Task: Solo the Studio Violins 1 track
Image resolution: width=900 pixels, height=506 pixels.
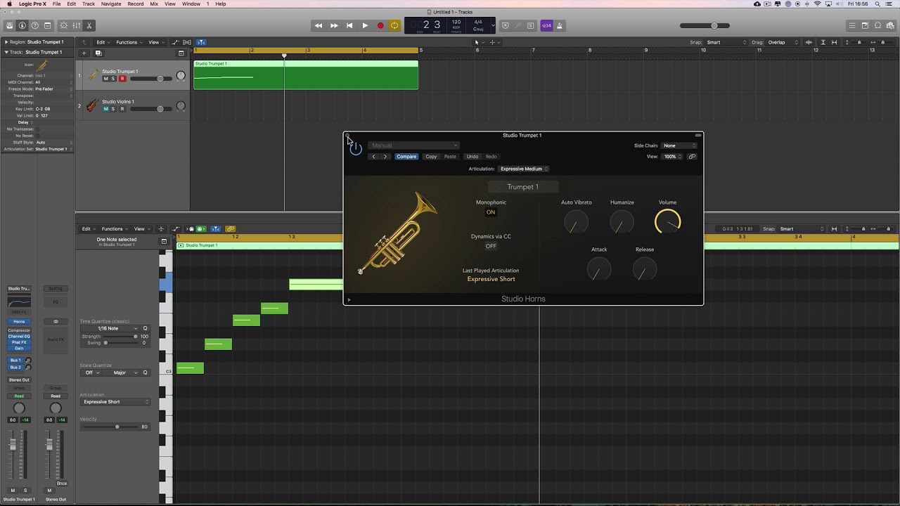Action: [x=112, y=109]
